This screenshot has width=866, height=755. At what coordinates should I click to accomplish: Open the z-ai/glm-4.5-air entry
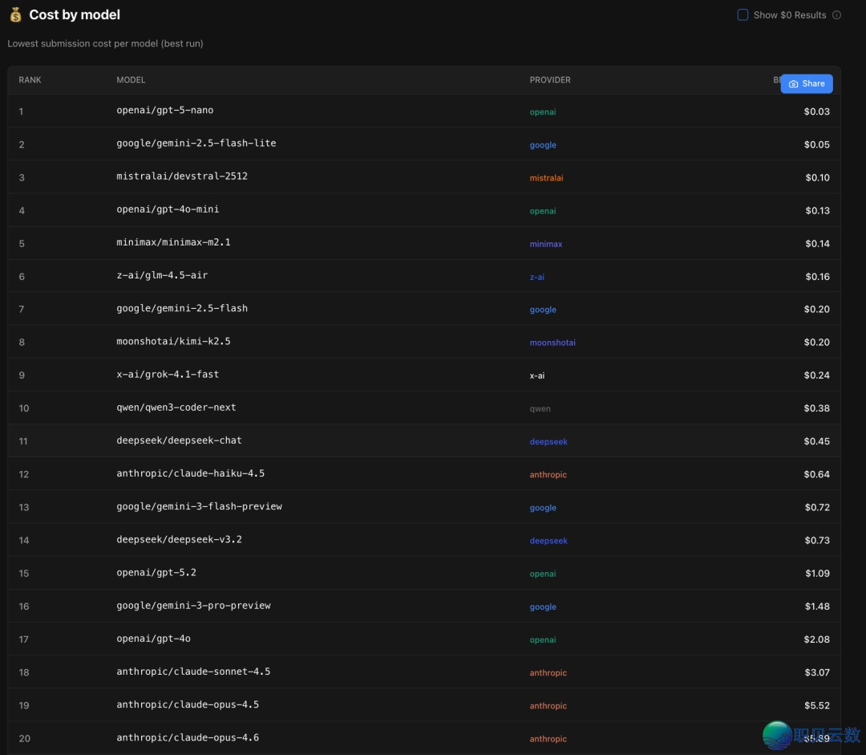coord(162,276)
